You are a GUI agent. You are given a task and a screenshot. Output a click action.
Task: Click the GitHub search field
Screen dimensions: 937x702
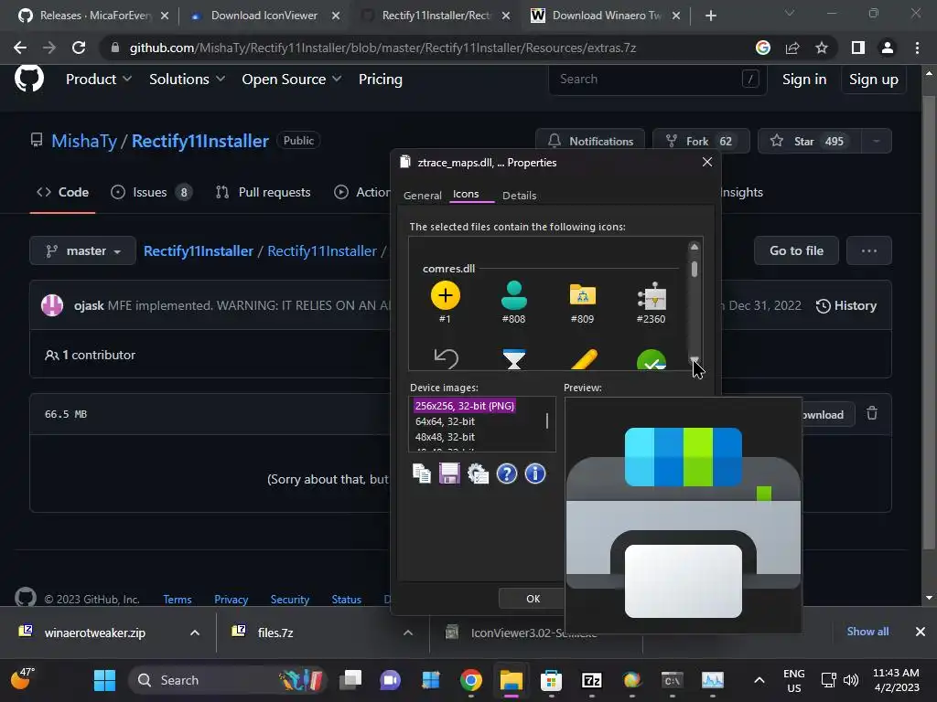(657, 79)
